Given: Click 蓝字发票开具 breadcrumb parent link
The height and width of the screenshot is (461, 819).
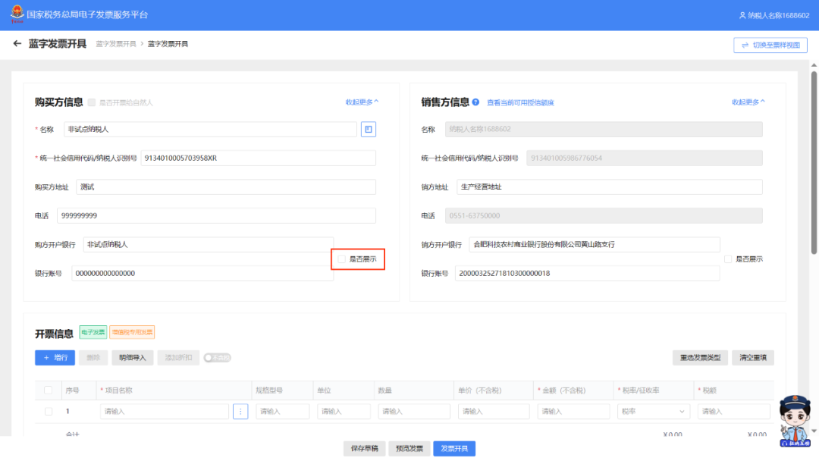Looking at the screenshot, I should (x=116, y=44).
